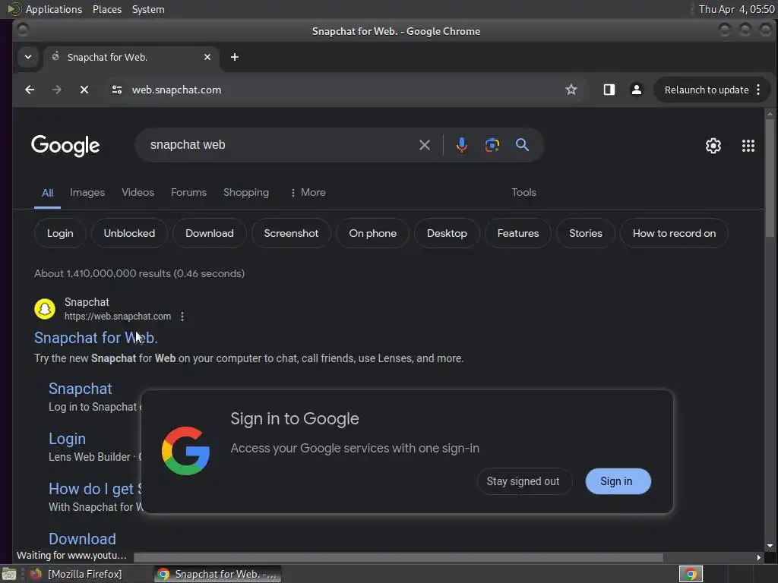The image size is (778, 583).
Task: Click the vertical page scrollbar
Action: tap(769, 176)
